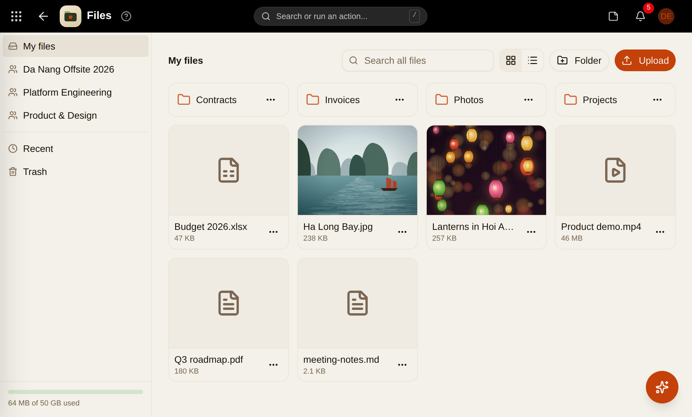Open the Ha Long Bay.jpg thumbnail
This screenshot has width=692, height=417.
point(358,170)
